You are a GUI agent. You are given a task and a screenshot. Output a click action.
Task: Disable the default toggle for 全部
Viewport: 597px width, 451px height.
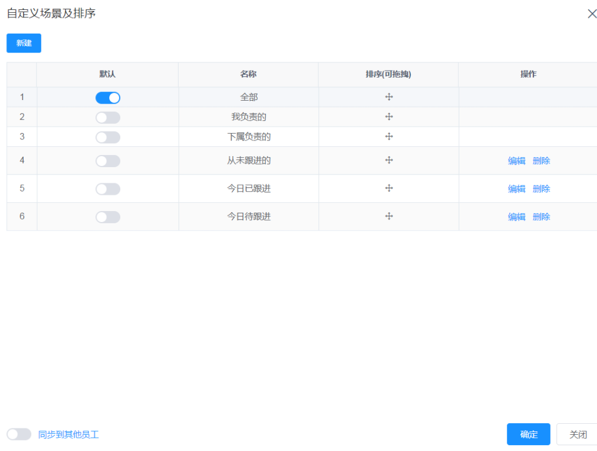107,97
